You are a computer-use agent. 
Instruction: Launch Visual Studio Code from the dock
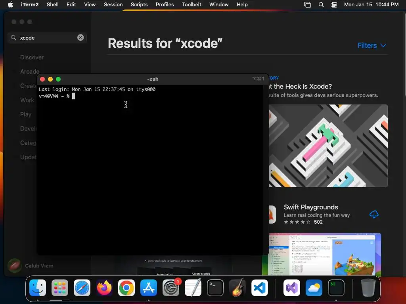259,288
